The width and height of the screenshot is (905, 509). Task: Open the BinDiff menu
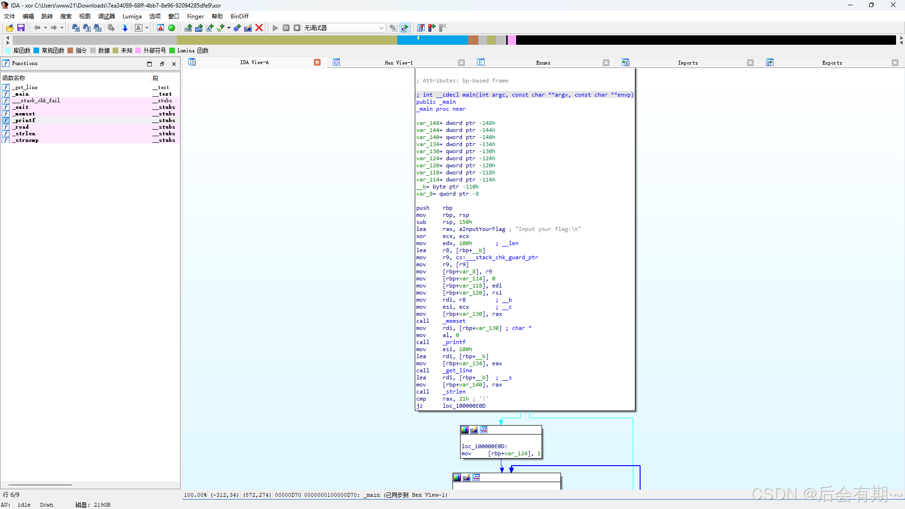pyautogui.click(x=239, y=16)
